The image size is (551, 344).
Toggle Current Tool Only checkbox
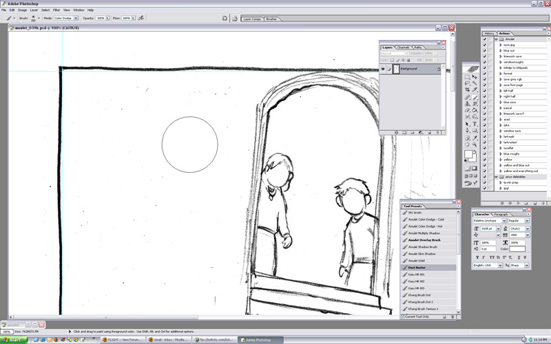coord(403,316)
